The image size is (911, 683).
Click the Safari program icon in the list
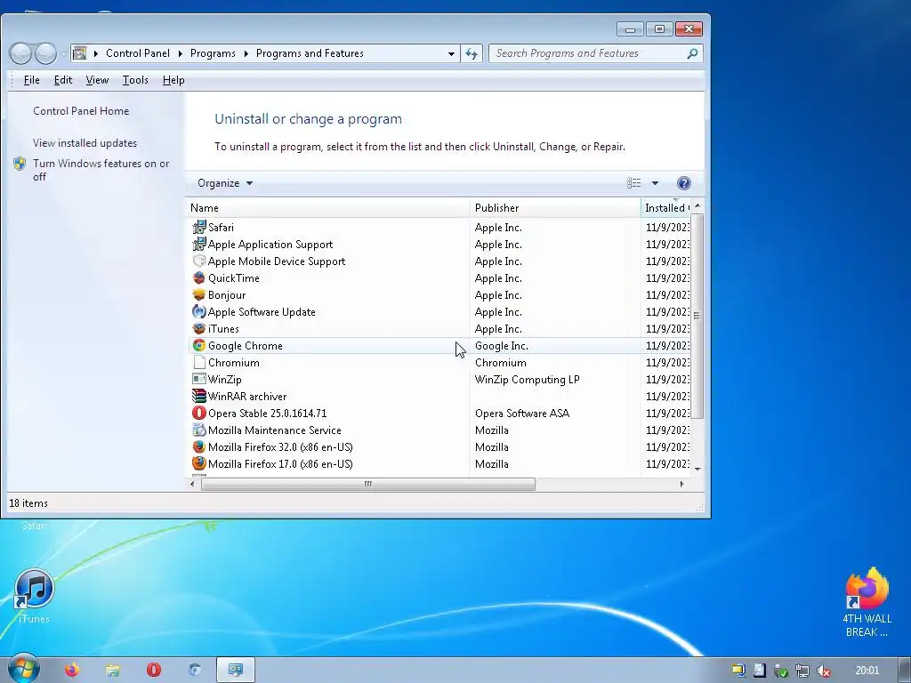(199, 227)
